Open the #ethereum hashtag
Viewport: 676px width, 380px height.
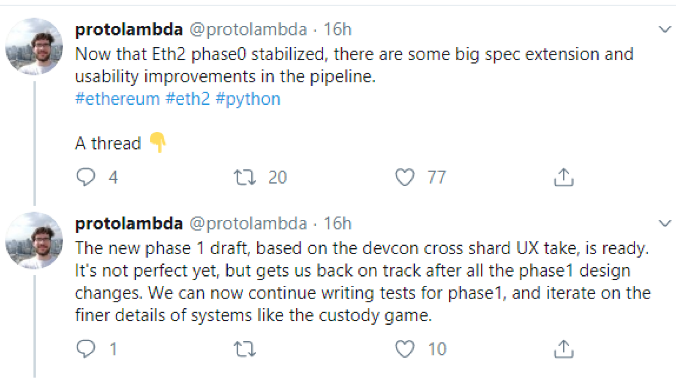(117, 99)
